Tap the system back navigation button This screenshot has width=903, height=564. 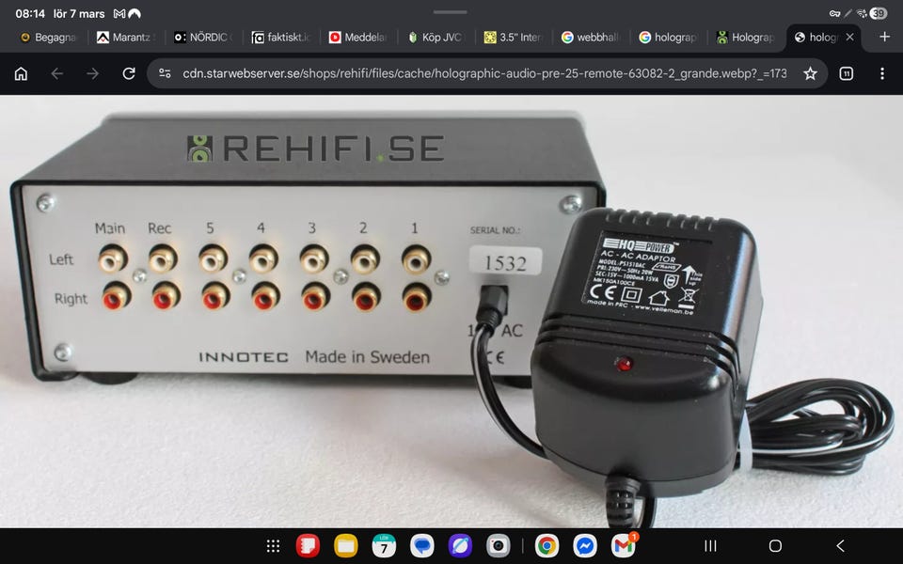coord(840,545)
